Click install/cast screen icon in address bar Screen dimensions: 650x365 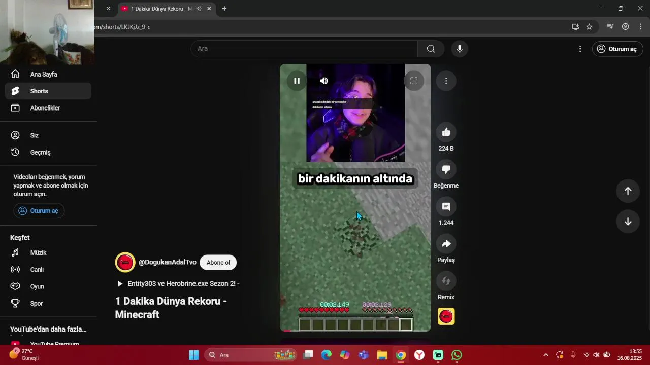coord(575,27)
